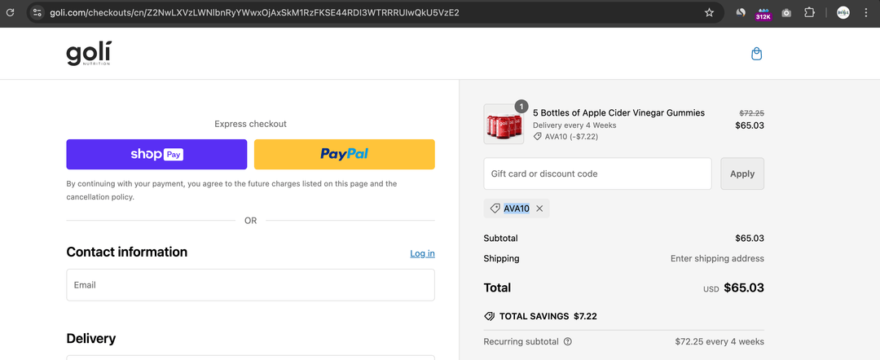Click the 312K badge extension icon
The width and height of the screenshot is (880, 360).
coord(763,13)
